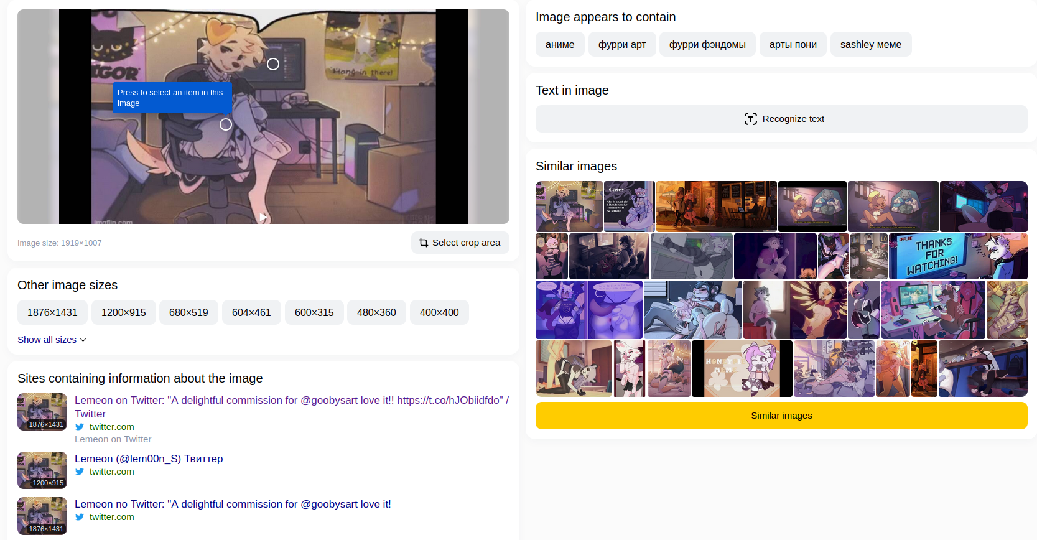Click the sashley меме tag
The width and height of the screenshot is (1037, 540).
pos(871,44)
